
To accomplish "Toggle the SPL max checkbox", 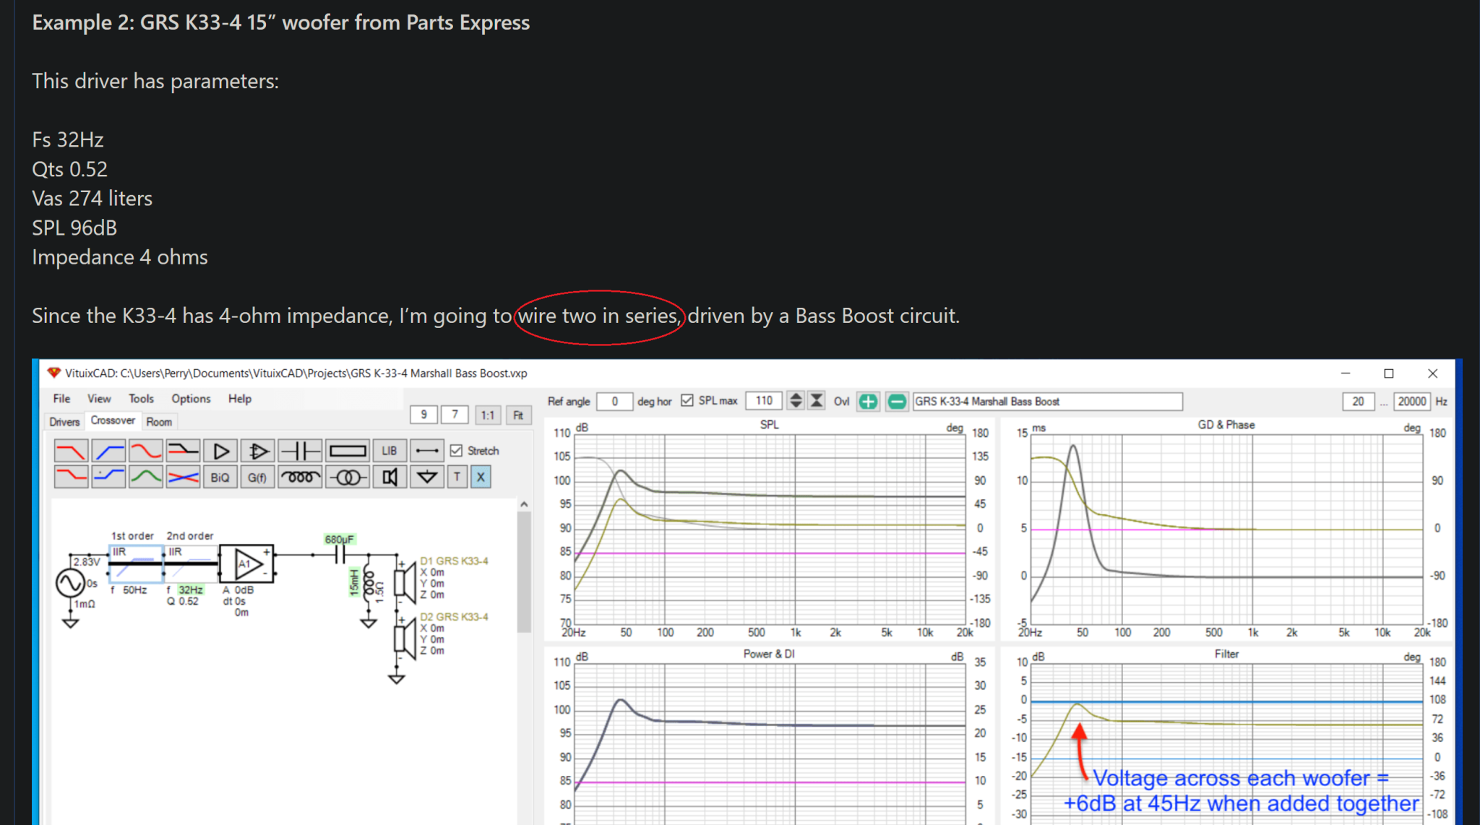I will (687, 400).
